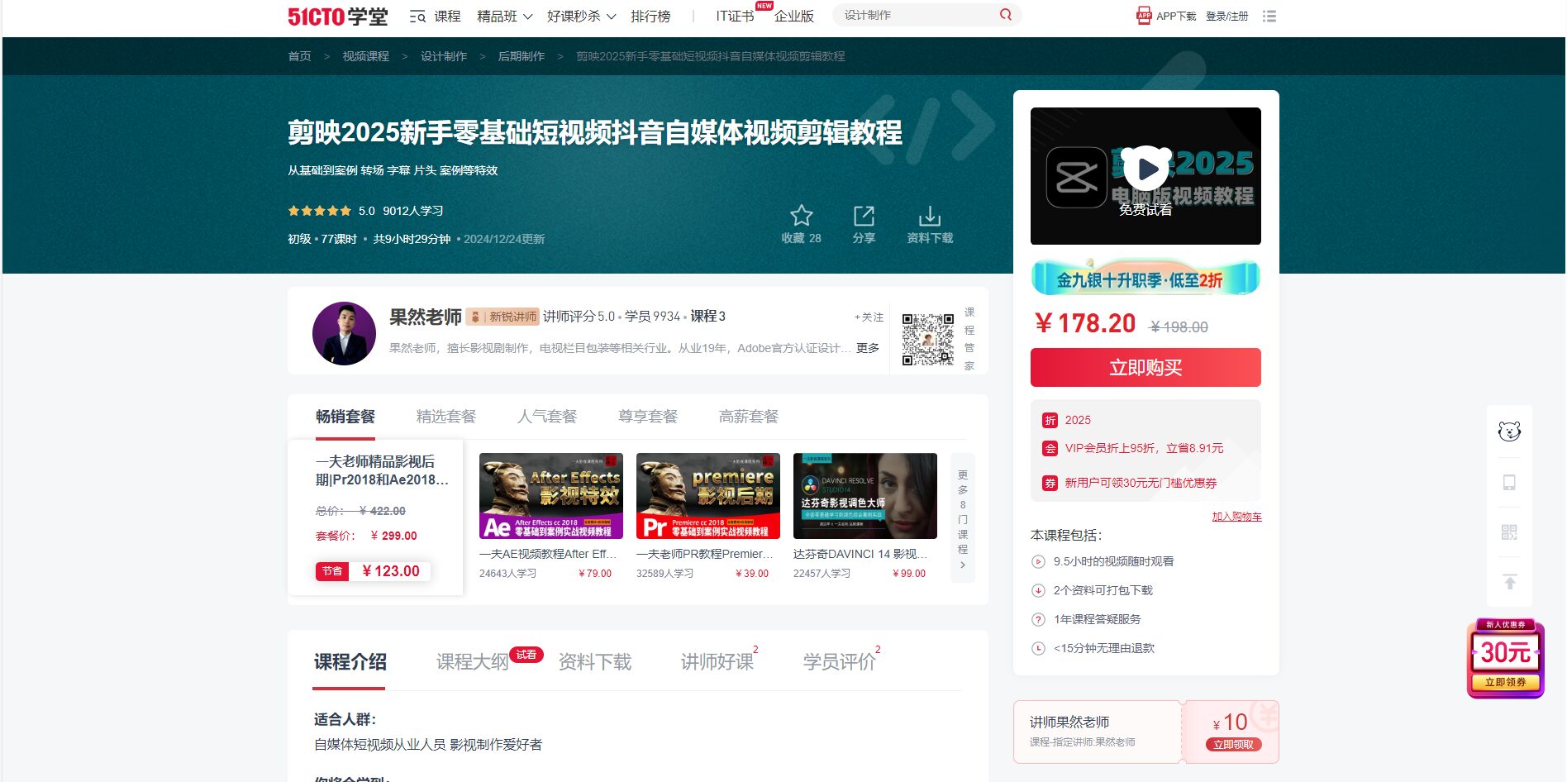Expand teacher bio with 更多
1567x782 pixels.
[868, 348]
